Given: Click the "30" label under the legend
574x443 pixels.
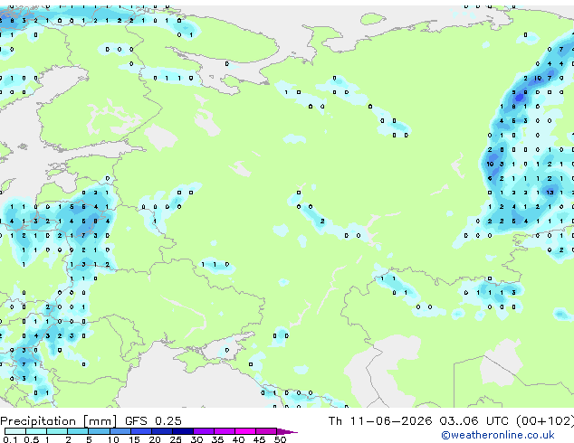Looking at the screenshot, I should tap(196, 439).
